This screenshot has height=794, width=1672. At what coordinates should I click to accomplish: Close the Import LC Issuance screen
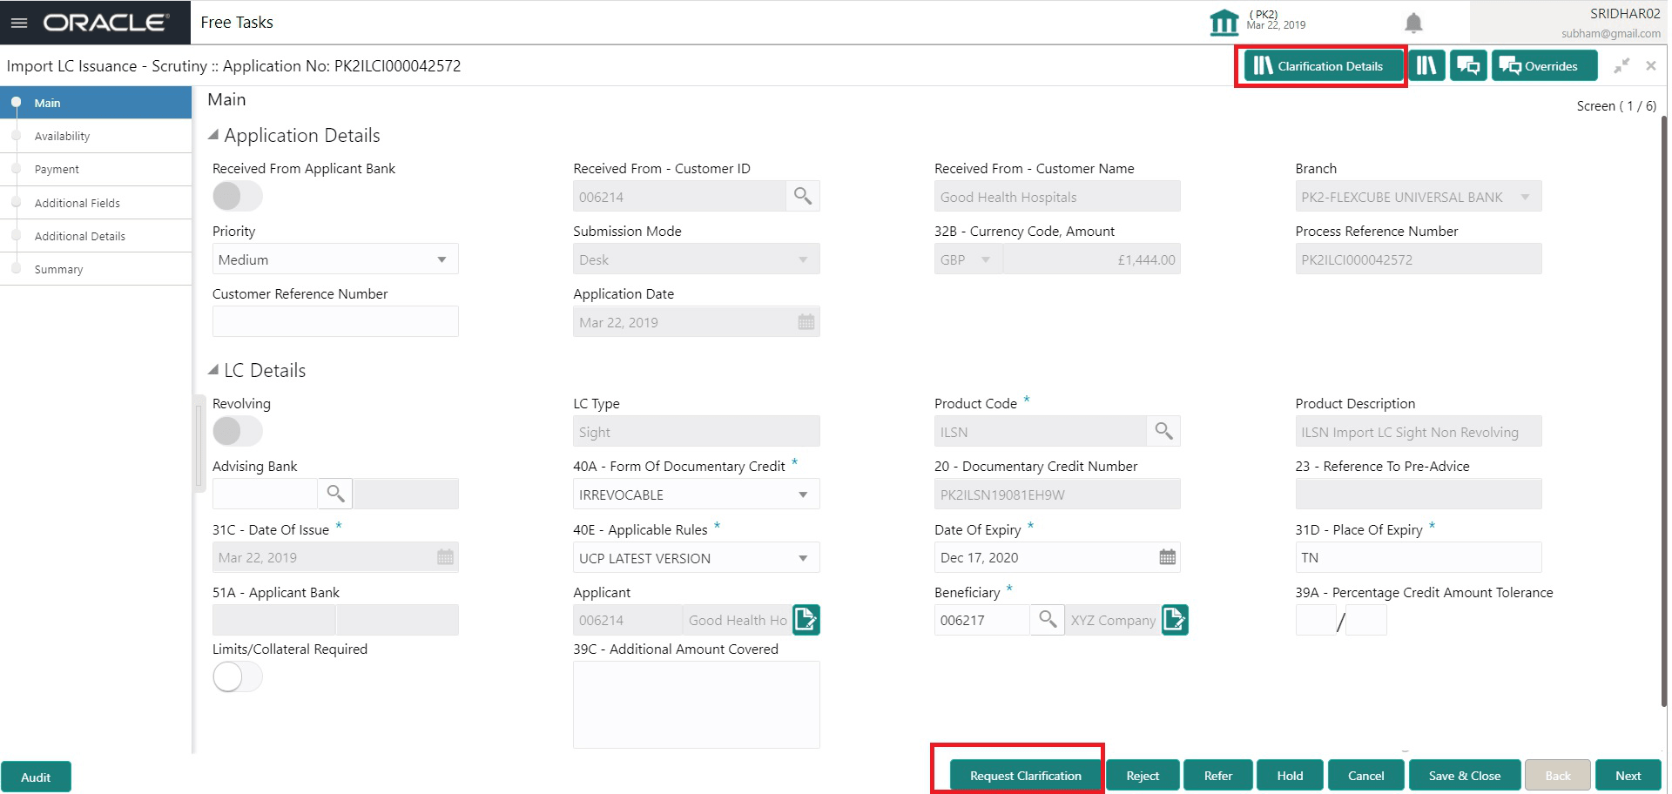(1650, 65)
